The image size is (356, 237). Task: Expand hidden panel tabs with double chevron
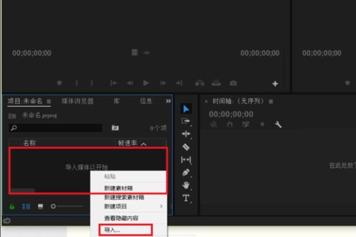(169, 101)
